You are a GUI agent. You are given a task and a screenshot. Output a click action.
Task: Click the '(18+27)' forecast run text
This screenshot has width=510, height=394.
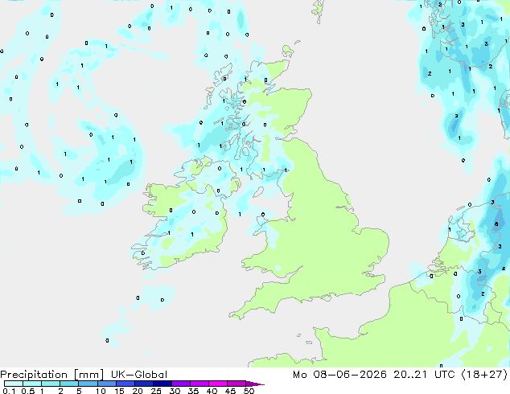tap(484, 375)
